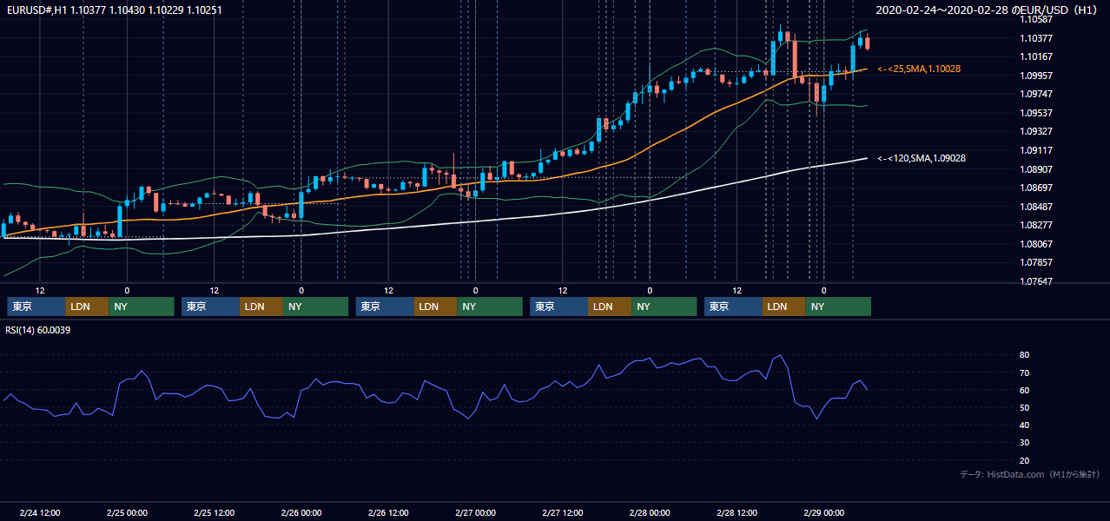Click the RSI axis value 30
1110x521 pixels.
click(x=1025, y=443)
